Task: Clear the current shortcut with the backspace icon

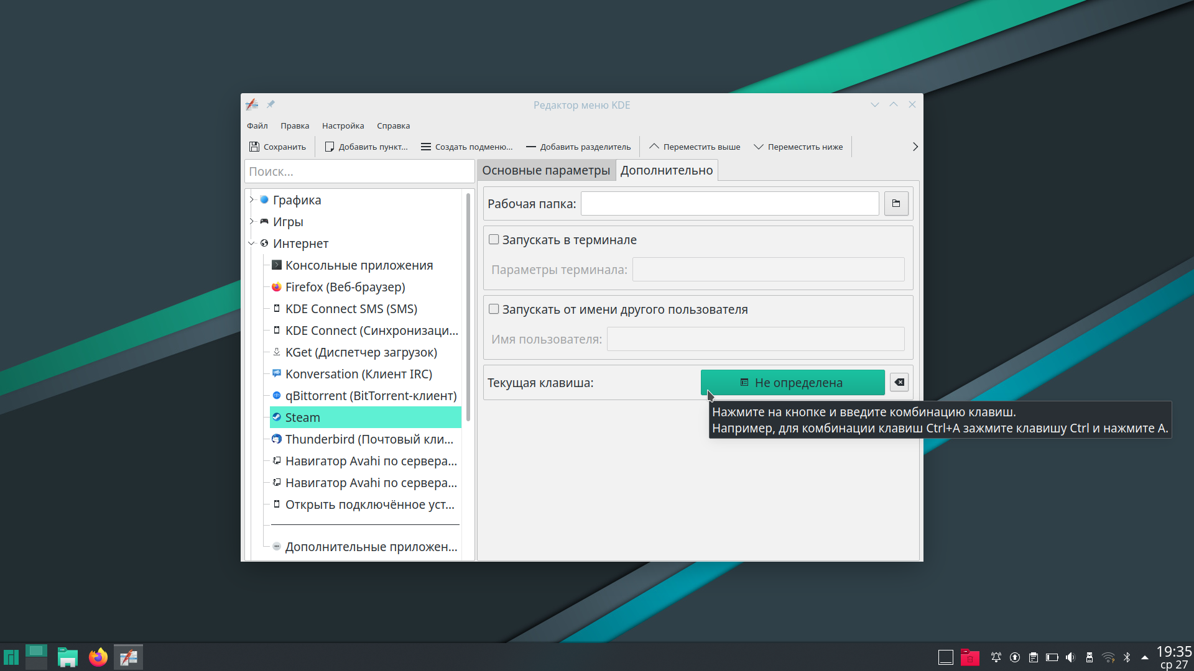Action: [x=899, y=383]
